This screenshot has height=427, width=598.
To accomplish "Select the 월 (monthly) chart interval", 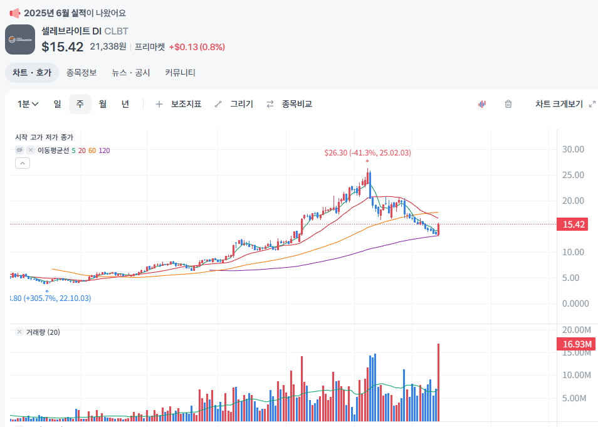I will tap(103, 104).
